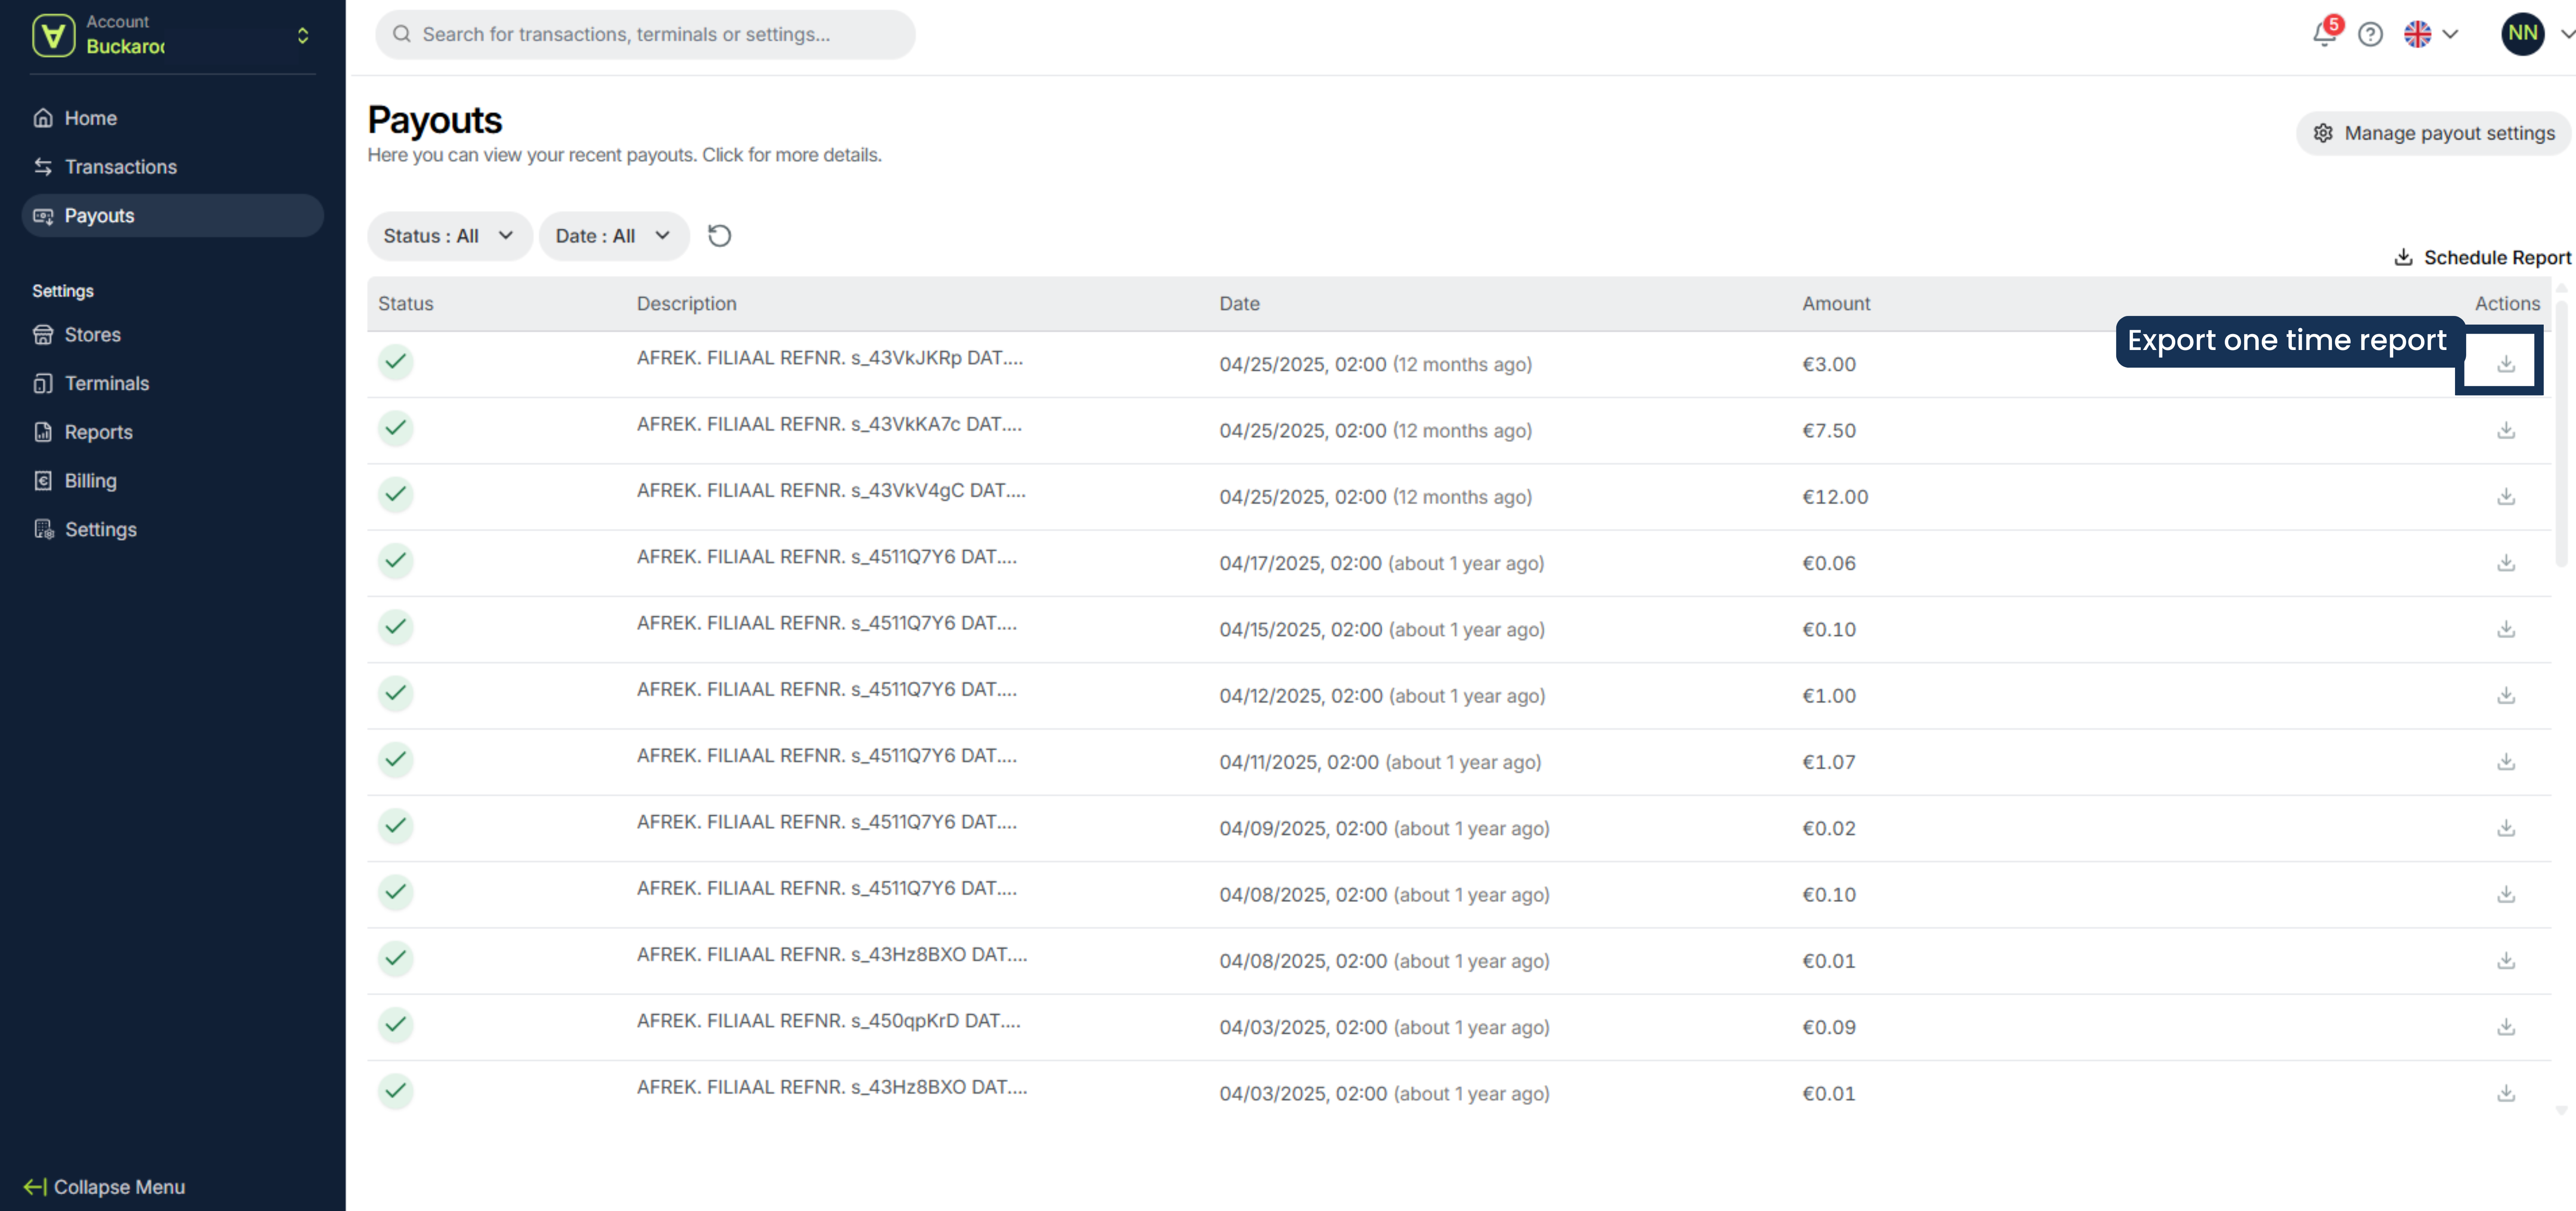This screenshot has width=2576, height=1211.
Task: Open payout s_43VkJKRp description
Action: 830,358
